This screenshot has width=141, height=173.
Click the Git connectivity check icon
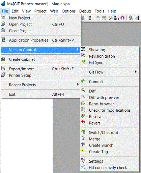point(83,167)
